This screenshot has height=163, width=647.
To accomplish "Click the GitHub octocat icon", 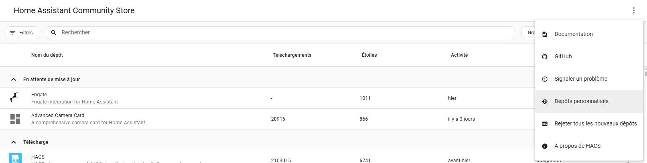I will 545,57.
